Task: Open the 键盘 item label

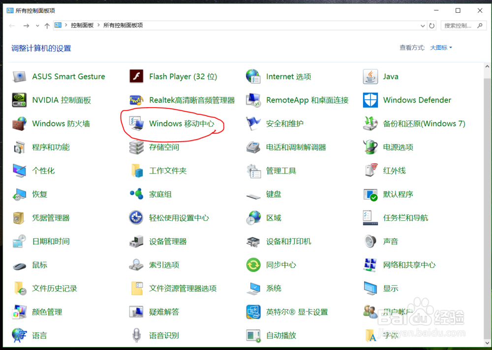Action: tap(274, 194)
